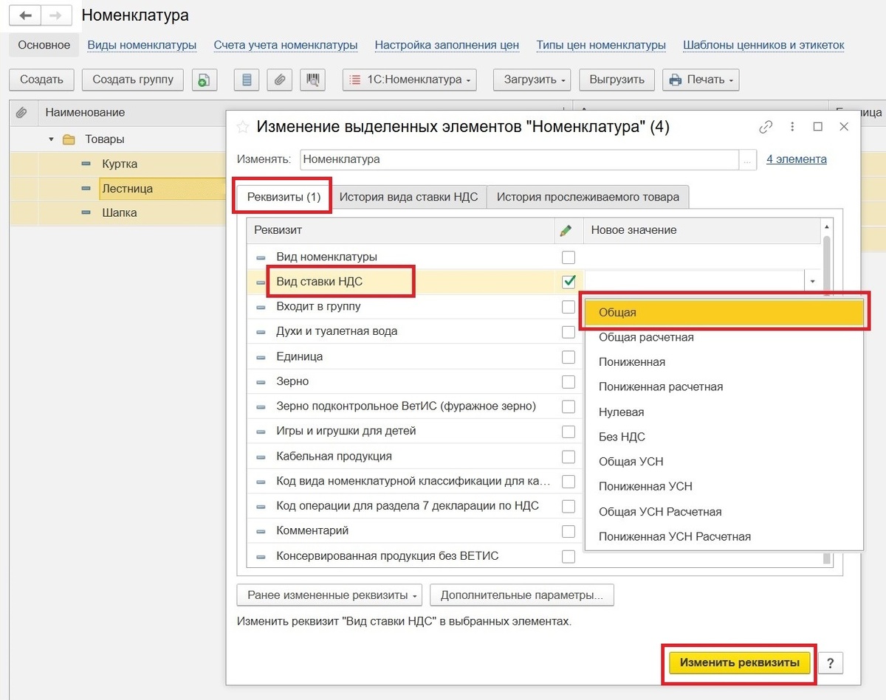886x700 pixels.
Task: Choose Пониженная УСН option
Action: click(724, 487)
